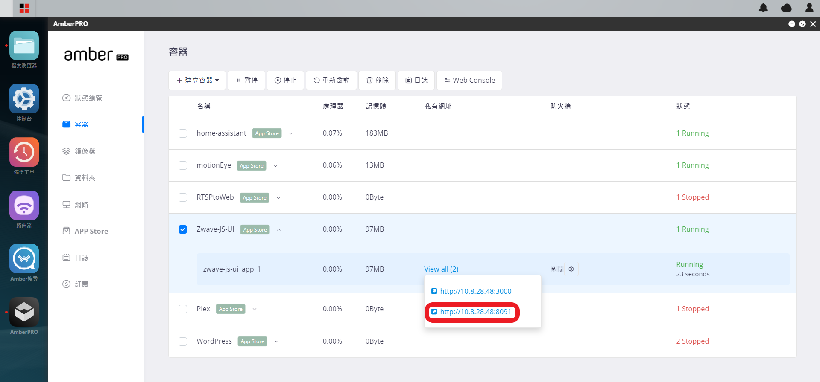Image resolution: width=820 pixels, height=382 pixels.
Task: Open the Create Container dropdown button
Action: (197, 80)
